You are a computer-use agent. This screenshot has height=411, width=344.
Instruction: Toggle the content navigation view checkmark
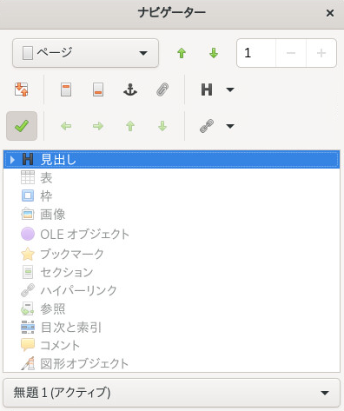[x=22, y=126]
